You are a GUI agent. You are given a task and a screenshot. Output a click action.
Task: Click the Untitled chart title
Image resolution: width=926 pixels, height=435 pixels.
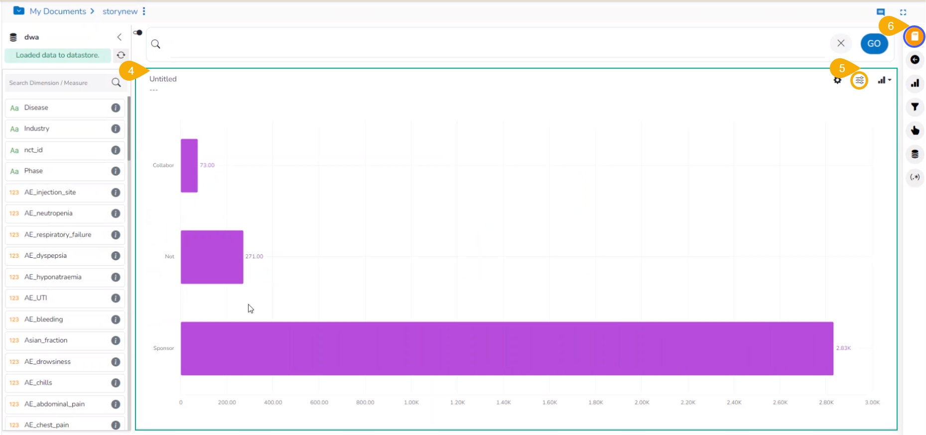click(x=163, y=79)
